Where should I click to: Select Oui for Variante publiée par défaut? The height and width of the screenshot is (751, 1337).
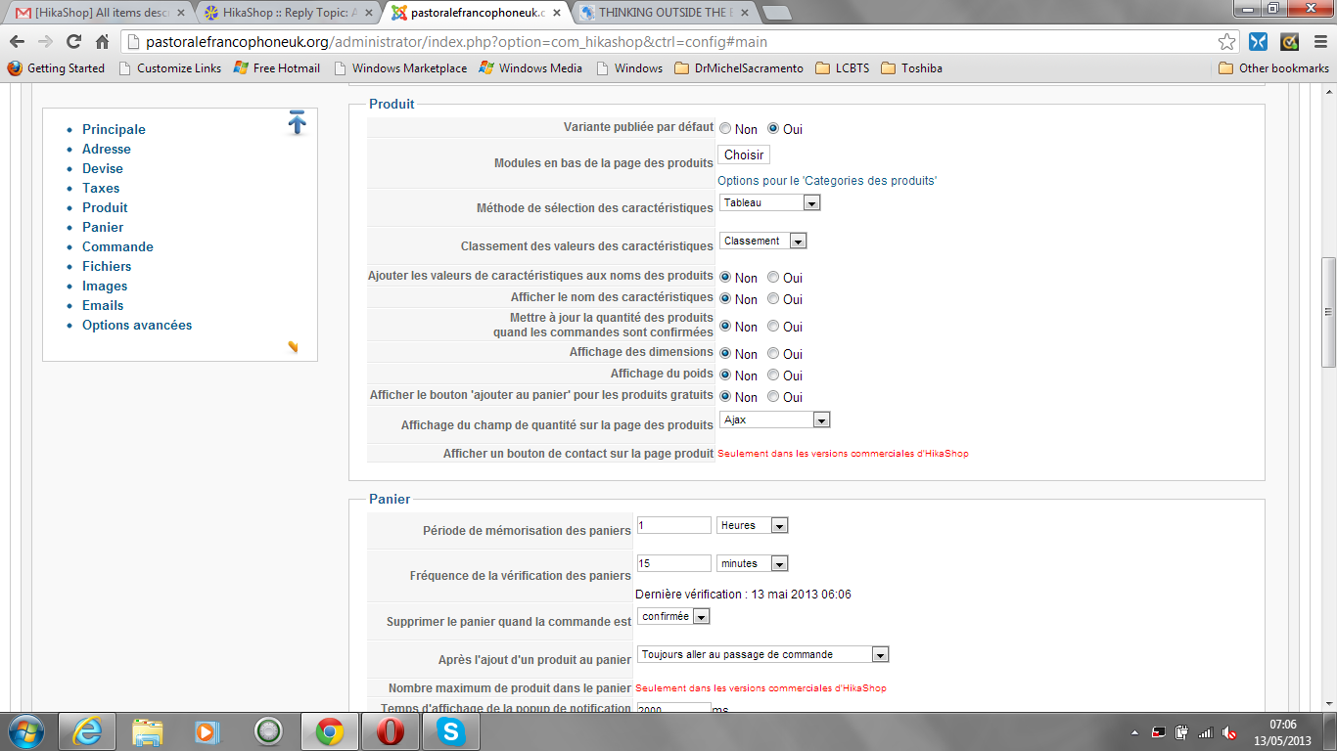pos(773,129)
